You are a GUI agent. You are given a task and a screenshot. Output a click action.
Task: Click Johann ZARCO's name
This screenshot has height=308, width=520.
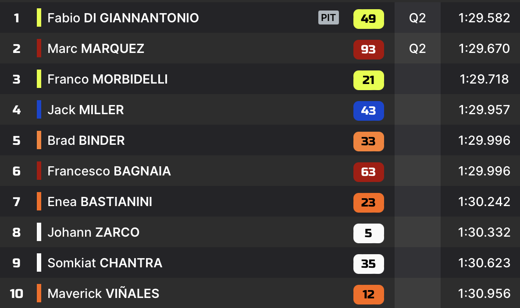tap(93, 232)
